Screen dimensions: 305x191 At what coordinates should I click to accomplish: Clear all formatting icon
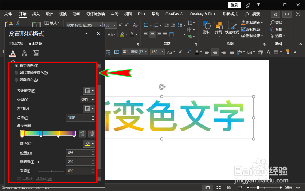point(135,25)
